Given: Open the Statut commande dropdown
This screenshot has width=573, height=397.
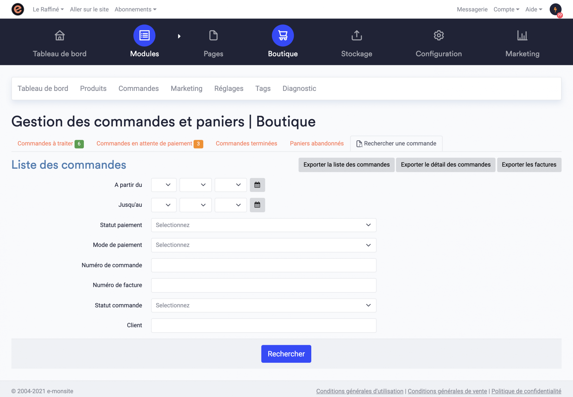Looking at the screenshot, I should tap(264, 305).
